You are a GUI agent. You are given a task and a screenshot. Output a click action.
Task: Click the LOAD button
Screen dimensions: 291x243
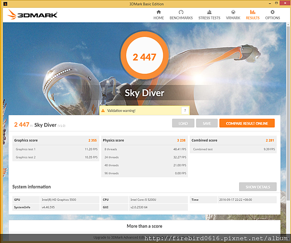pos(183,123)
